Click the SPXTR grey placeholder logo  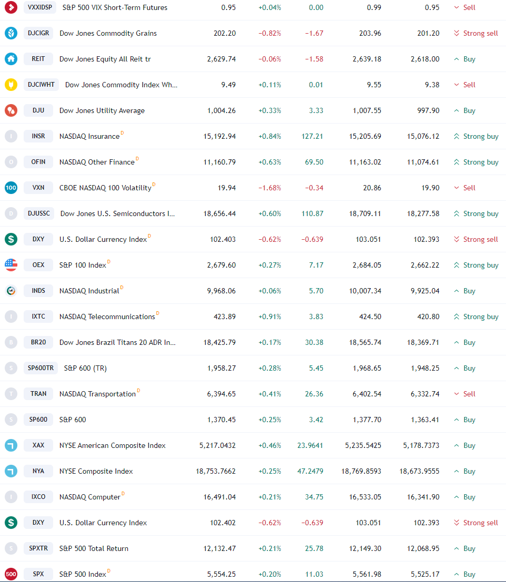click(x=11, y=548)
